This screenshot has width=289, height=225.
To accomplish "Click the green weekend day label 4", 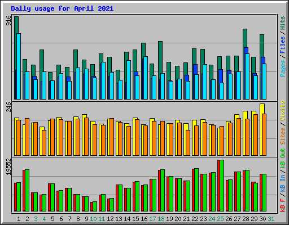I will point(44,219).
